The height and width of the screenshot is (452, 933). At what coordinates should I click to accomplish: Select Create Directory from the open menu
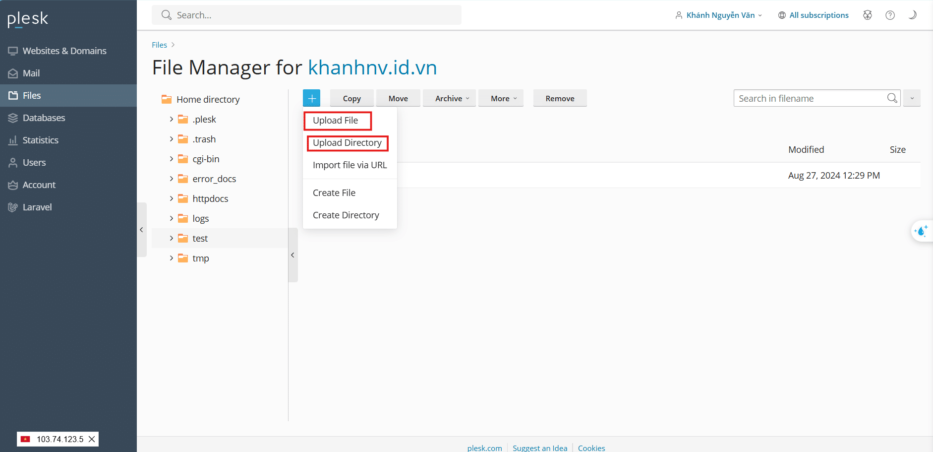[x=346, y=215]
